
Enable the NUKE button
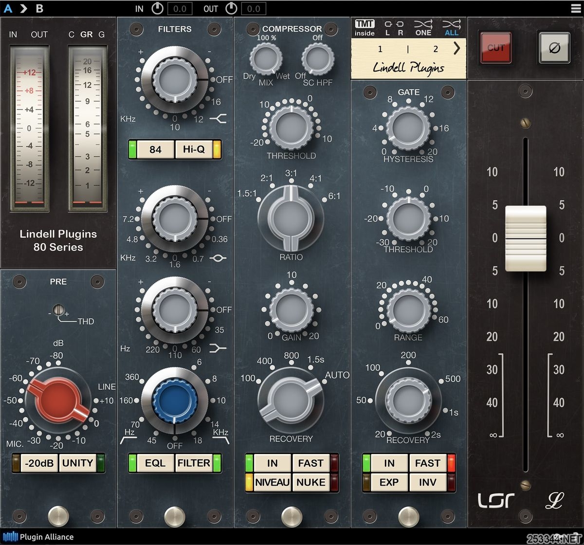(310, 482)
